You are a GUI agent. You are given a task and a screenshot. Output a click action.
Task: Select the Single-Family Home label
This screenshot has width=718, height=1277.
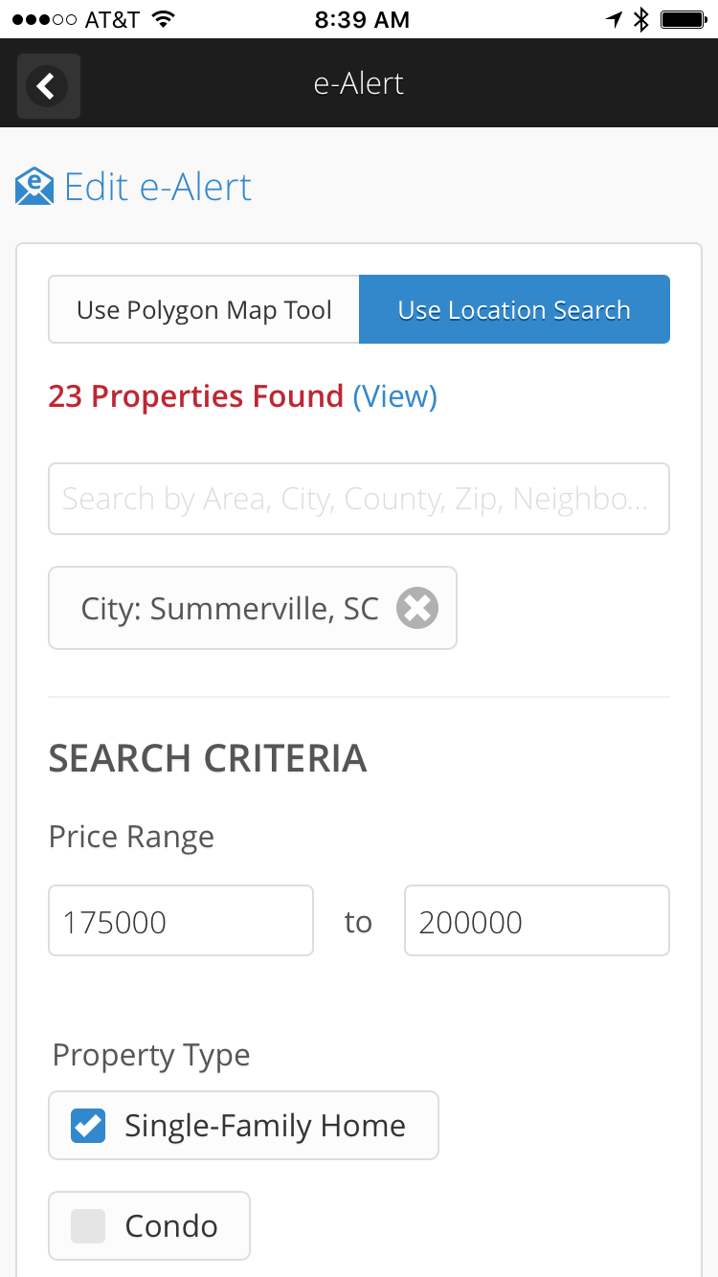coord(265,1126)
